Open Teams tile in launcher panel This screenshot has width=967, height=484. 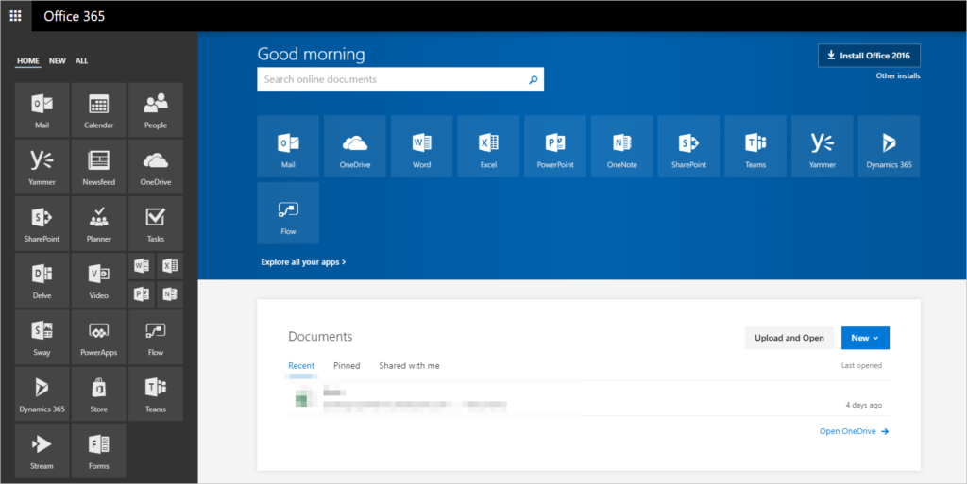[156, 393]
